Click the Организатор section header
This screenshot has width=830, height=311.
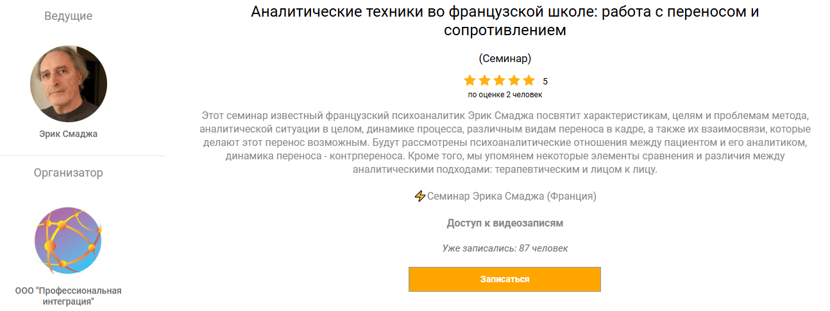click(x=68, y=173)
